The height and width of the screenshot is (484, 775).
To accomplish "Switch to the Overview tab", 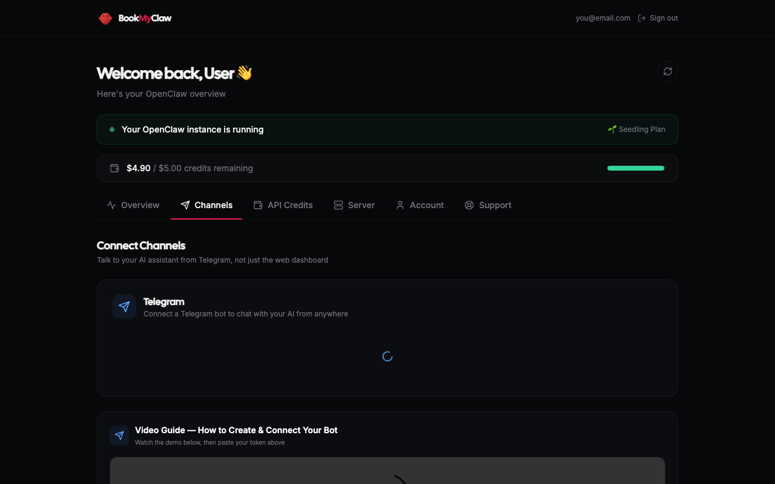I will coord(133,205).
